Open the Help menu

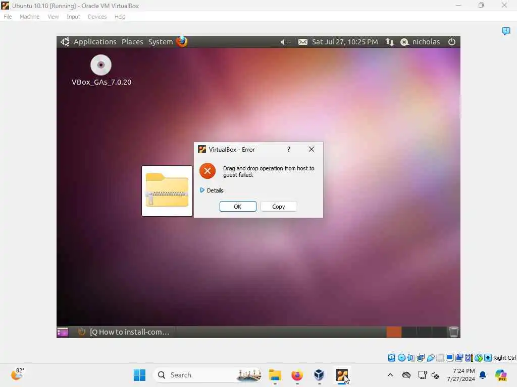[120, 17]
